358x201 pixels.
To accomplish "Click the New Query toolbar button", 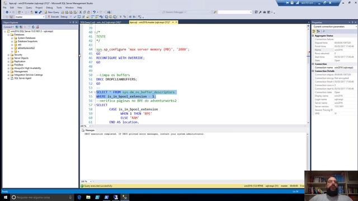I will coord(51,12).
